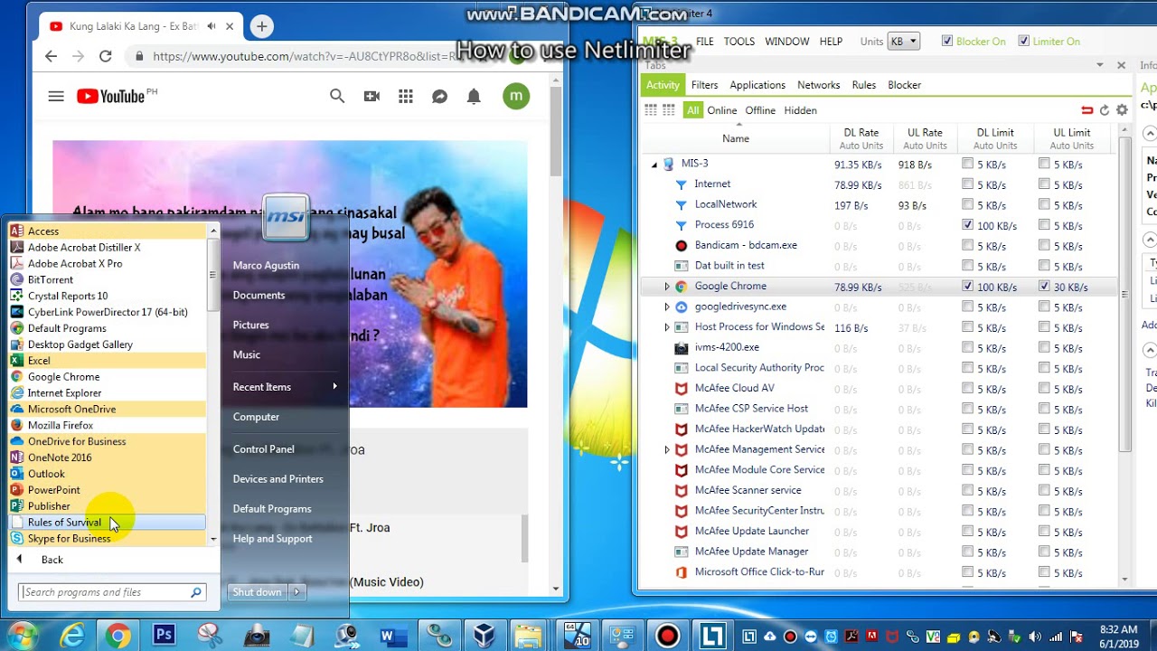Viewport: 1157px width, 651px height.
Task: Open Control Panel from Start menu
Action: pos(263,448)
